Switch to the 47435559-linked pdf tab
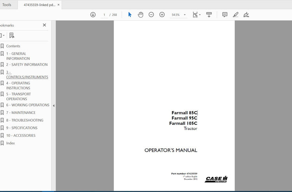The height and width of the screenshot is (192, 292). pos(39,5)
